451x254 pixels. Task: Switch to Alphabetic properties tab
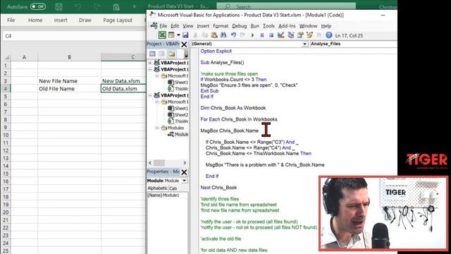pyautogui.click(x=157, y=188)
